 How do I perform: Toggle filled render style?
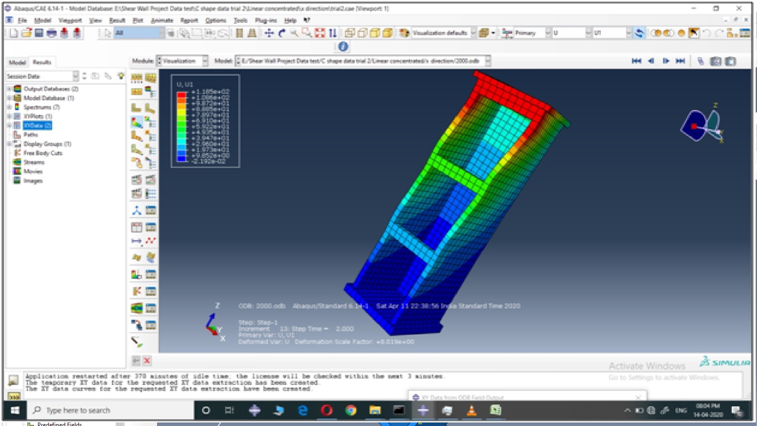[375, 33]
